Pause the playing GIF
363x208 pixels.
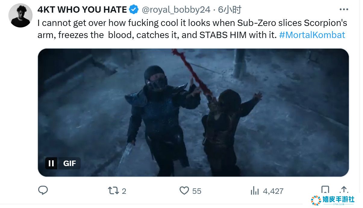tap(51, 163)
